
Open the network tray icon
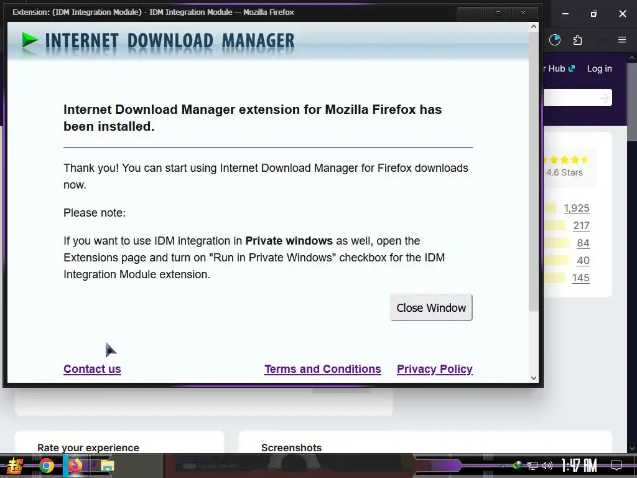[532, 466]
